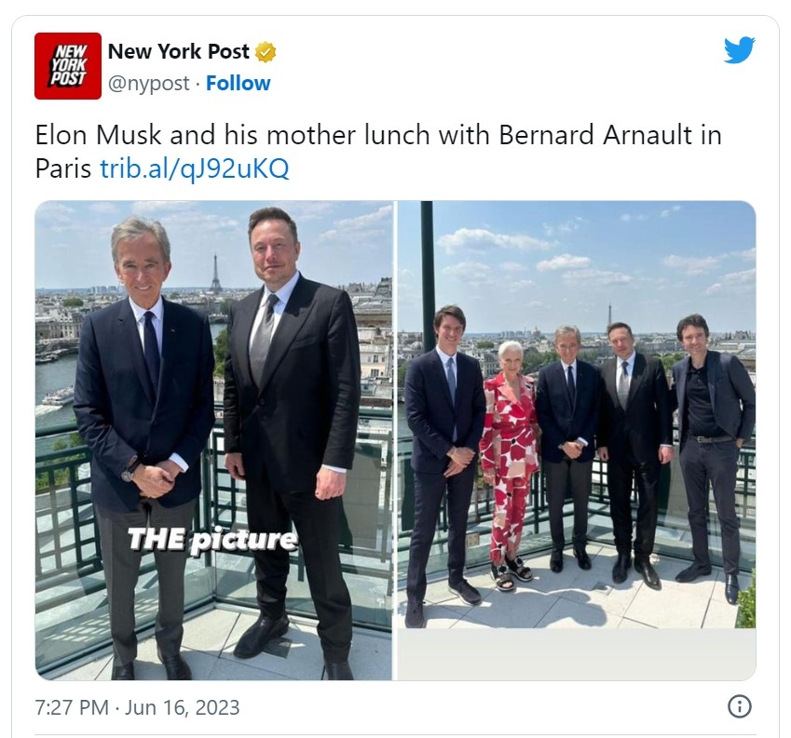This screenshot has width=791, height=738.
Task: Click the Eiffel Tower in the two-men photo
Action: [215, 274]
